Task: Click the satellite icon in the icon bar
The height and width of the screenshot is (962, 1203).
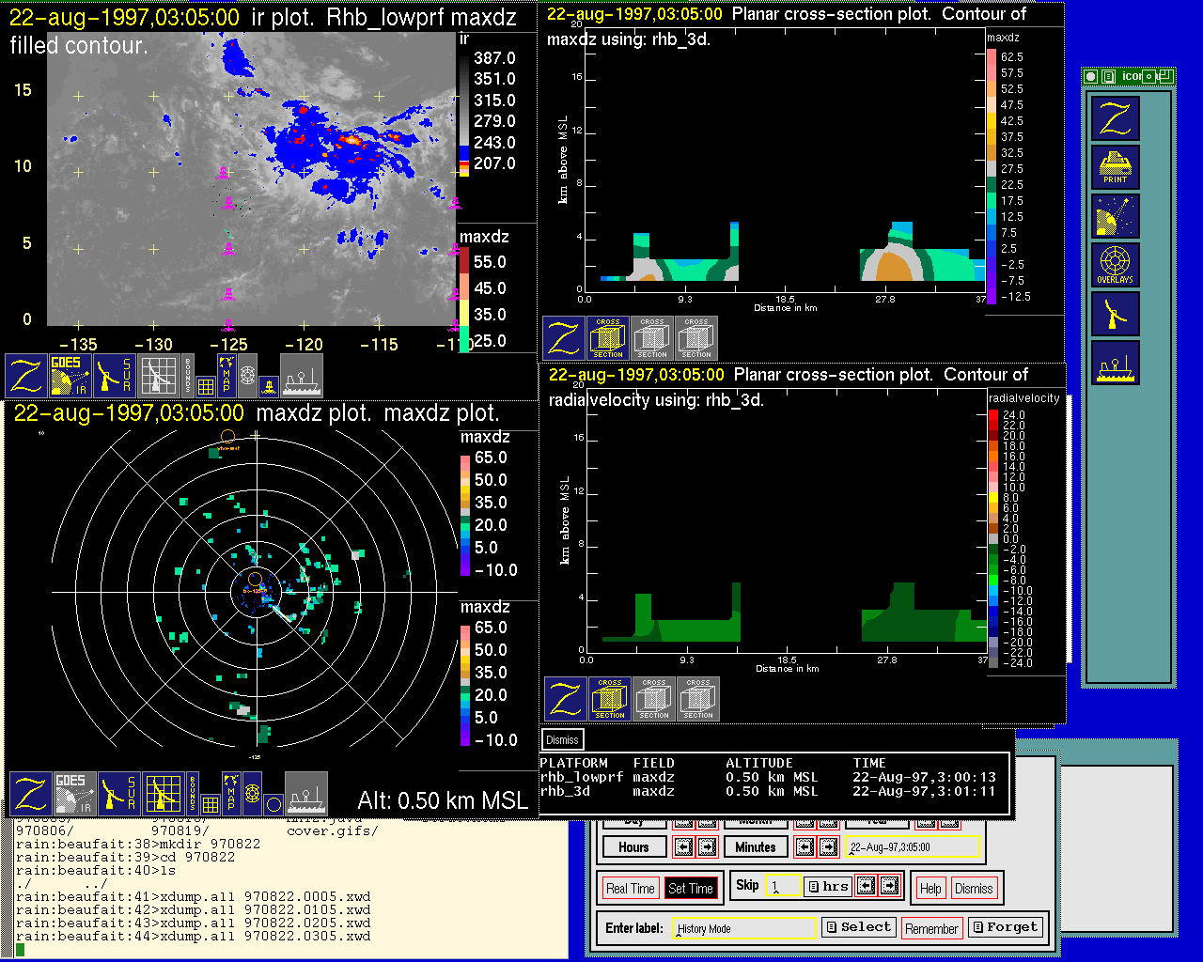Action: coord(1115,216)
